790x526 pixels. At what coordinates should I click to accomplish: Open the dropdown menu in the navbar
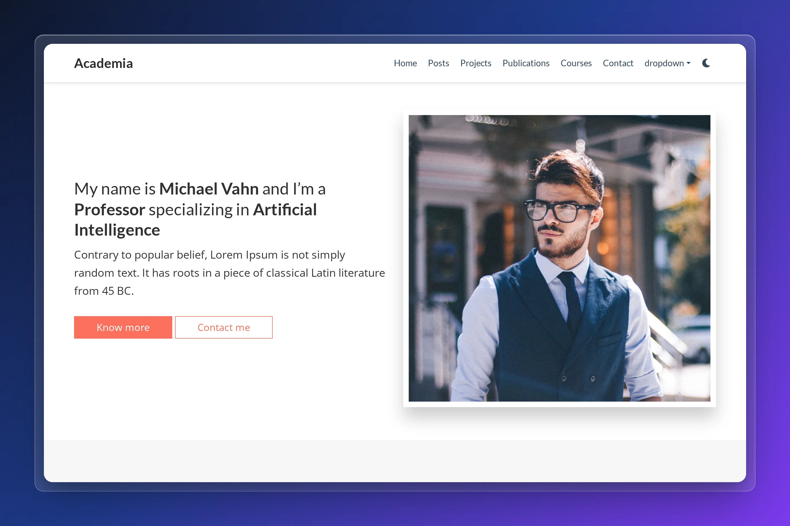click(x=667, y=63)
